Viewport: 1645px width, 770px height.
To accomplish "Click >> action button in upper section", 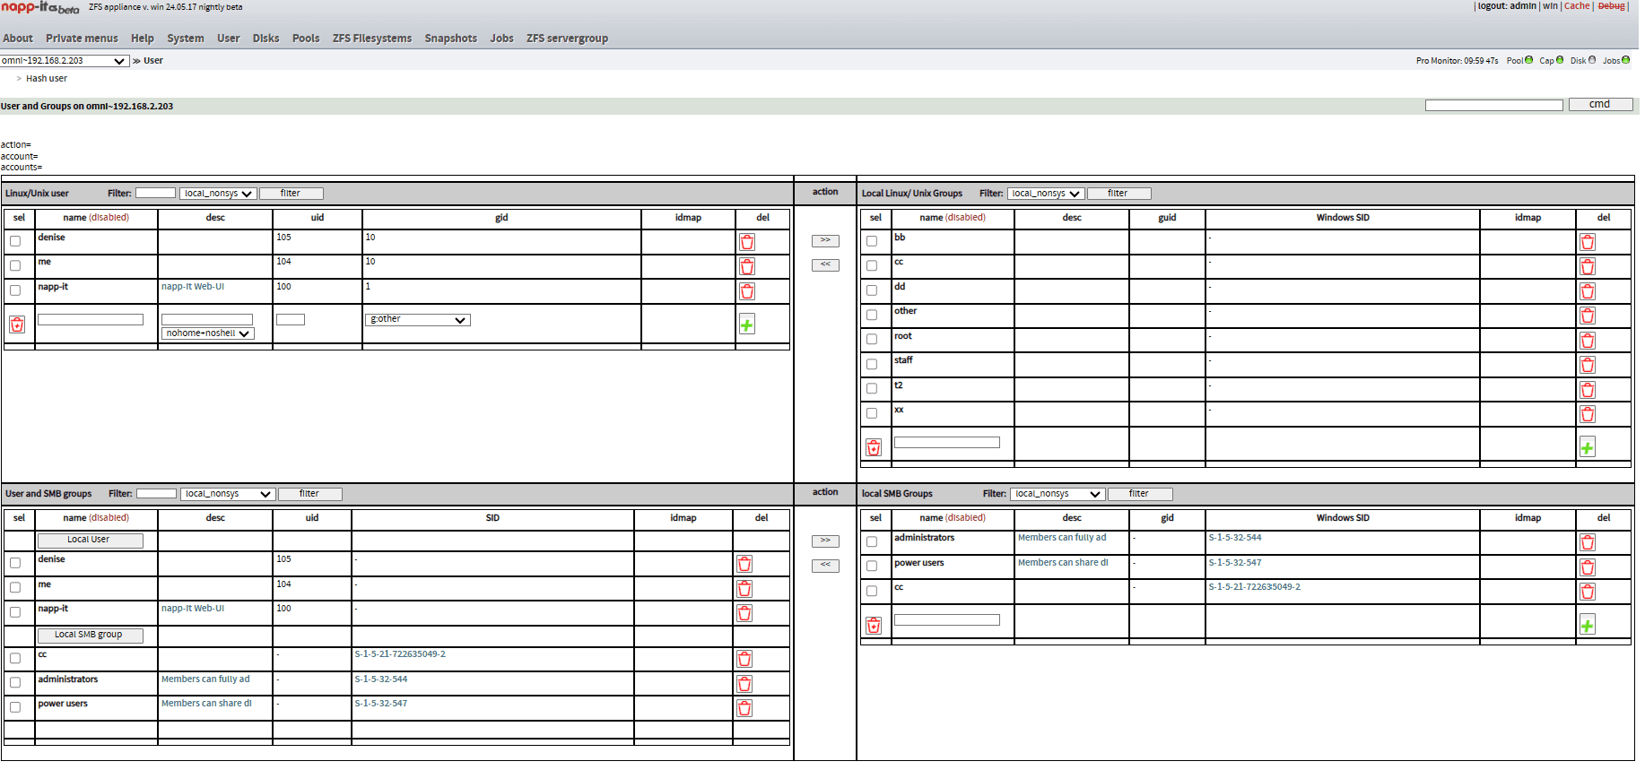I will 825,240.
